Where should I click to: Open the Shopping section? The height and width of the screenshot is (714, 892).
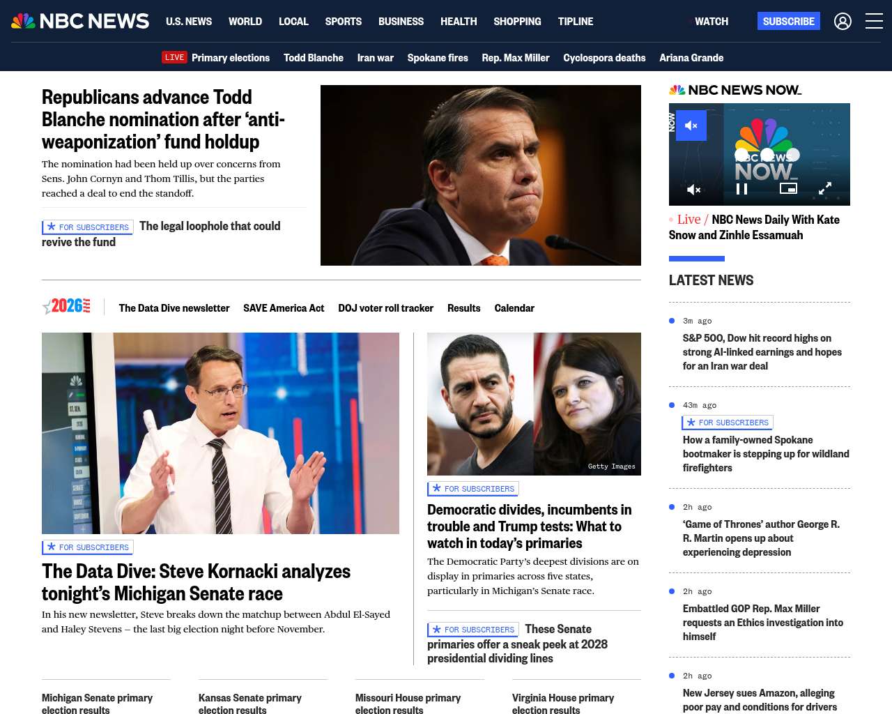tap(517, 22)
